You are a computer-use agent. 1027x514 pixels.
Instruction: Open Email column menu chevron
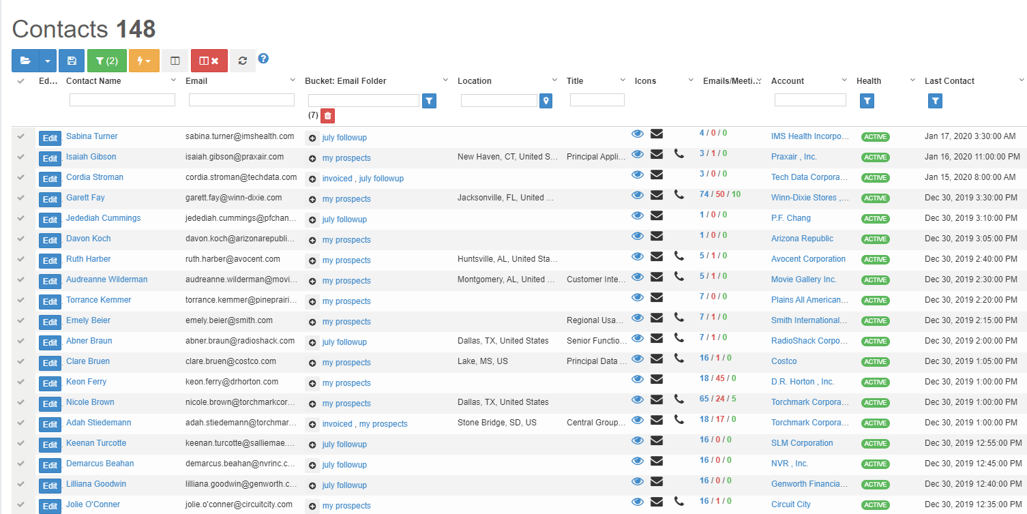293,80
